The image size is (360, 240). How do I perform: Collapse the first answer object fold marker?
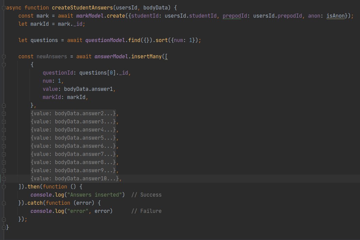[x=4, y=65]
